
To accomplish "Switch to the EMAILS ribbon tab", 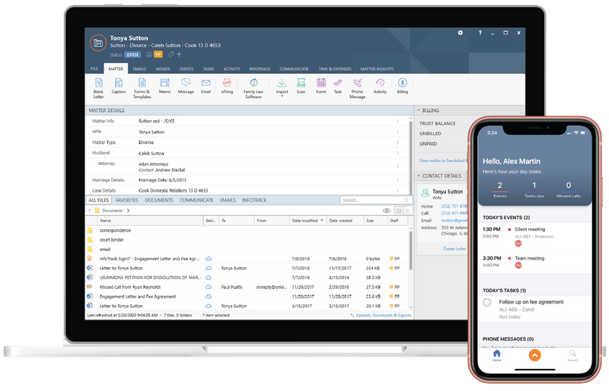I will click(139, 68).
